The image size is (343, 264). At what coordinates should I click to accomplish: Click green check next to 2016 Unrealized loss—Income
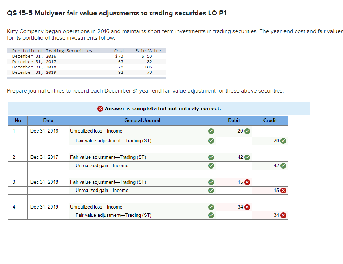point(211,131)
